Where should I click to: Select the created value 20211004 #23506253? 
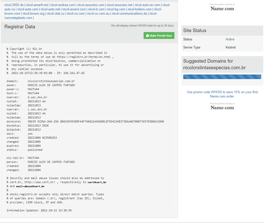(42, 138)
